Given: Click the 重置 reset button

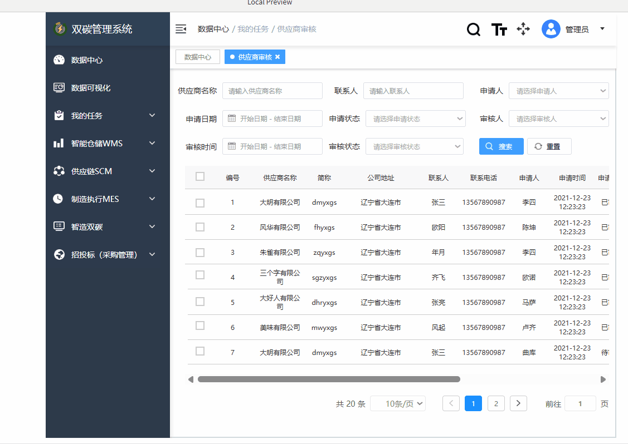Looking at the screenshot, I should coord(549,146).
